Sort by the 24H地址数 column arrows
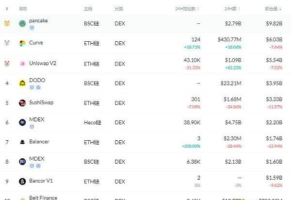This screenshot has width=291, height=200. [200, 9]
